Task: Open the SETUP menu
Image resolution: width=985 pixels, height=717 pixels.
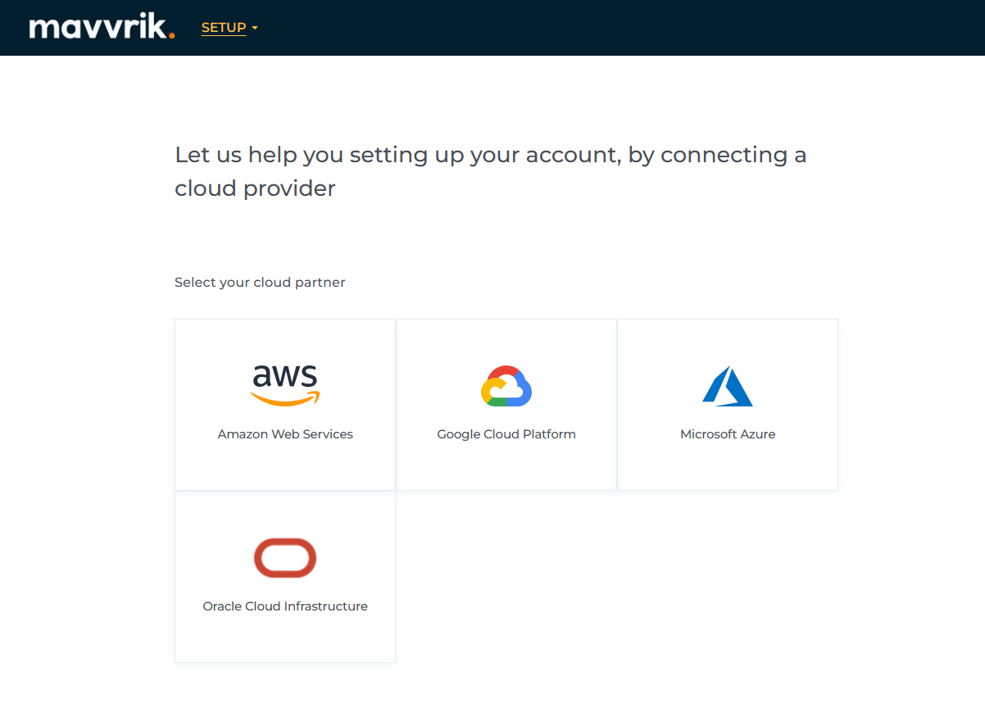Action: click(x=224, y=28)
